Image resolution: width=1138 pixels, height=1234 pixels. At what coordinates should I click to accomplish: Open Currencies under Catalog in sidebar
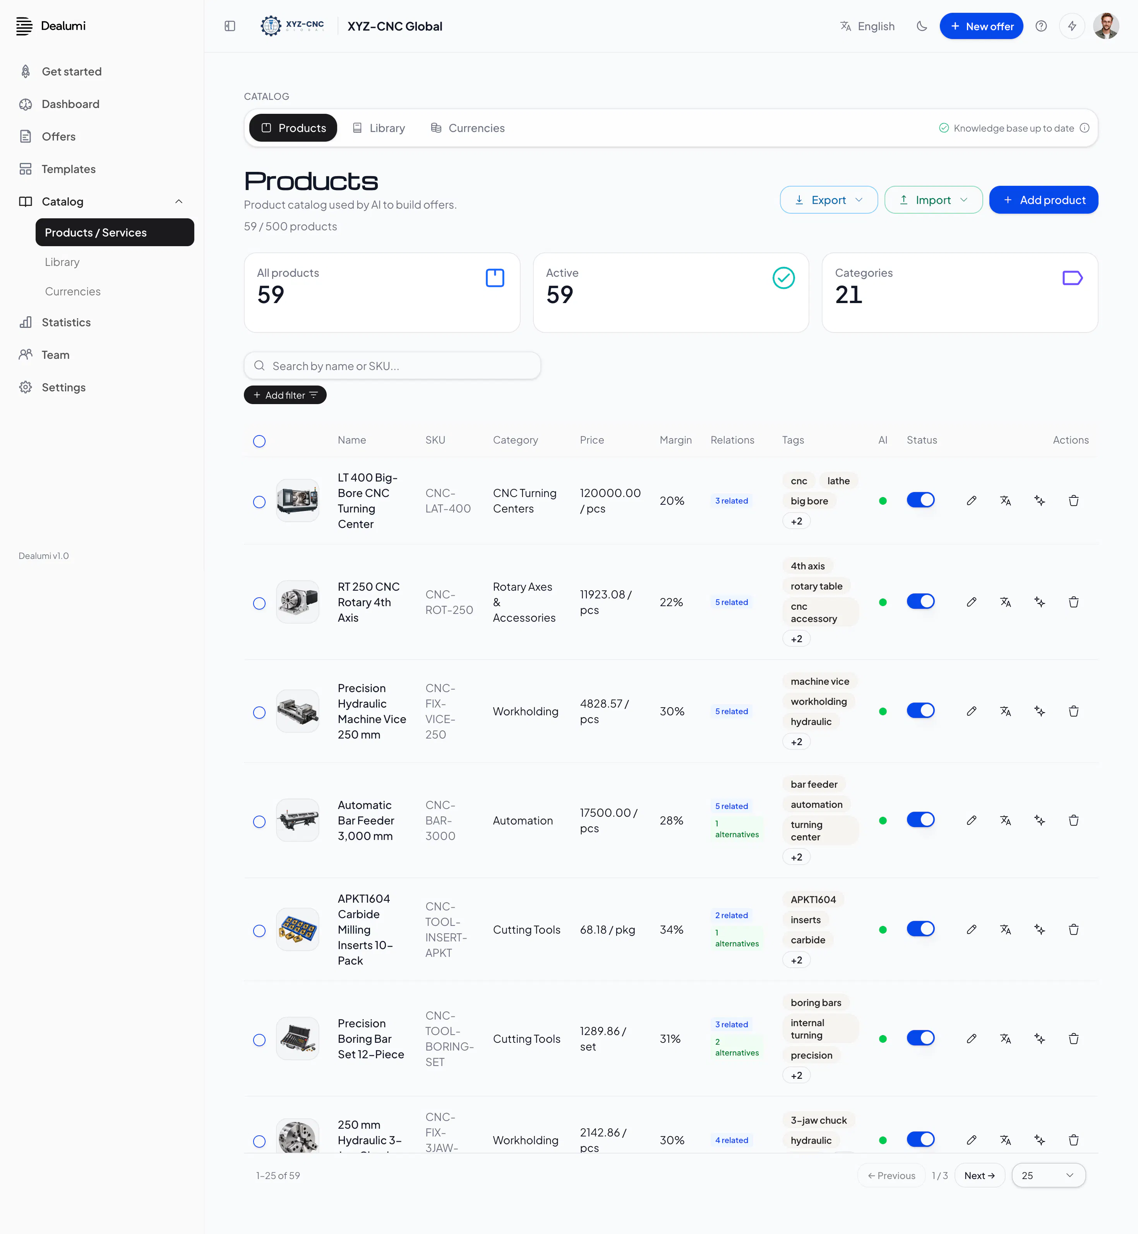(73, 291)
